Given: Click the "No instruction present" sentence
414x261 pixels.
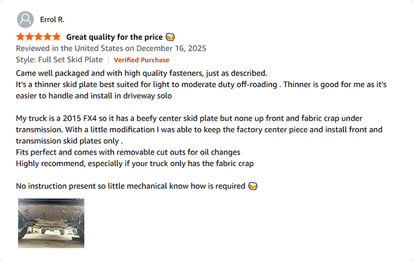Looking at the screenshot, I should [x=130, y=185].
